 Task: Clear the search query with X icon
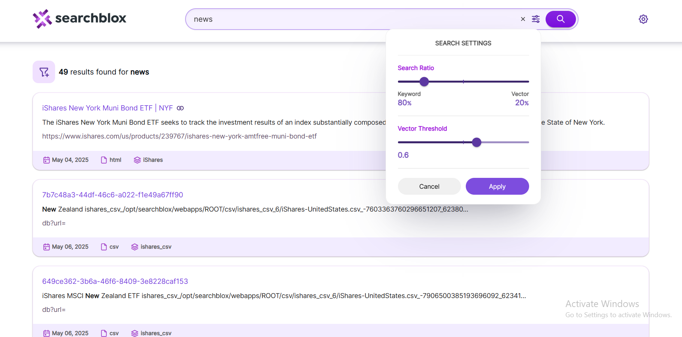click(x=523, y=19)
